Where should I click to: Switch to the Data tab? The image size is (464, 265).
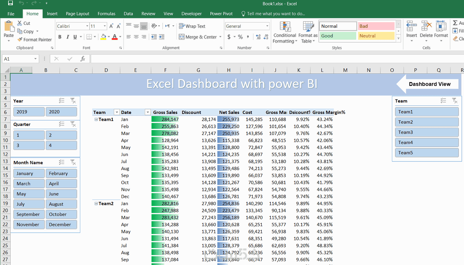click(x=128, y=14)
